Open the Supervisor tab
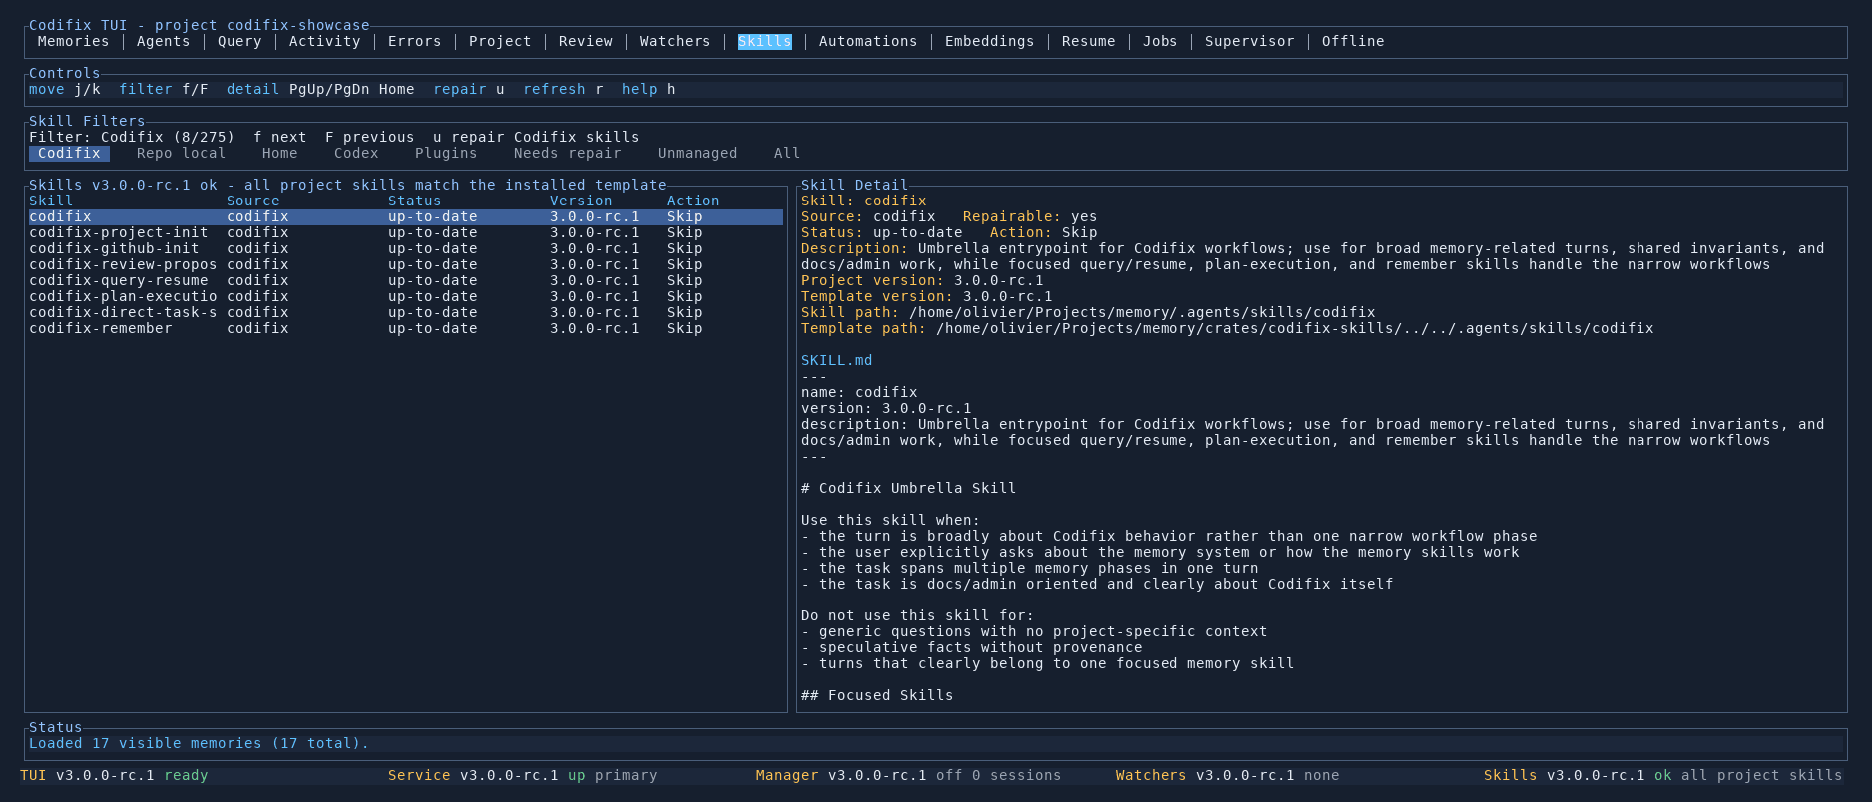 coord(1249,41)
